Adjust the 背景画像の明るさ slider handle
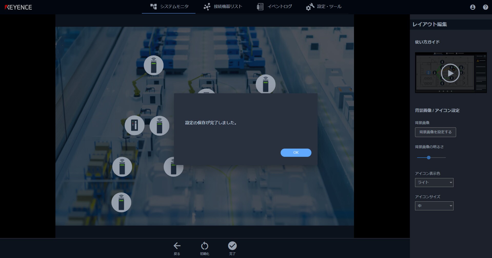The image size is (492, 258). pos(429,158)
